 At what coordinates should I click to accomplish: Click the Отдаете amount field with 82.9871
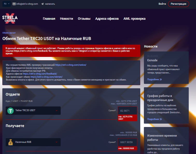[127, 111]
